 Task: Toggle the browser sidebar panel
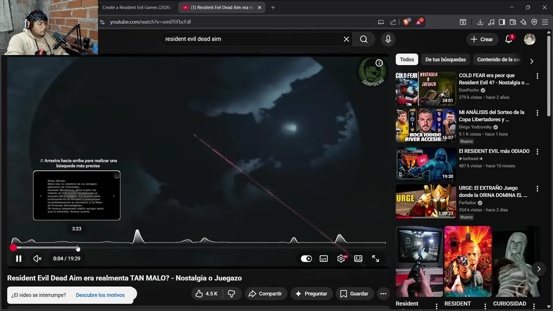(x=502, y=22)
